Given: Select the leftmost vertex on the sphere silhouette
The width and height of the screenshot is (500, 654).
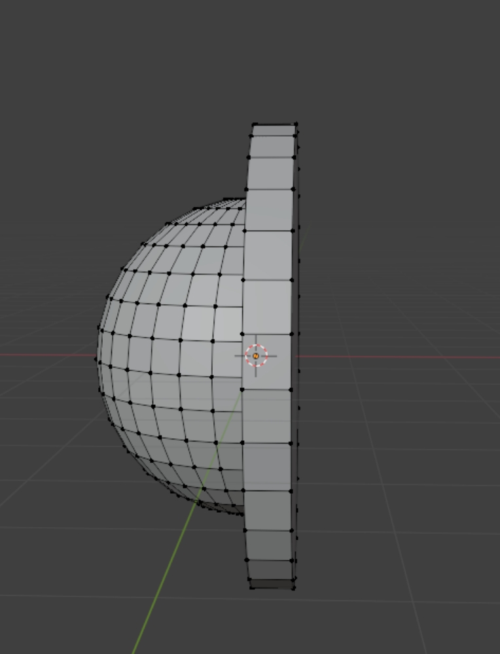Looking at the screenshot, I should point(98,358).
